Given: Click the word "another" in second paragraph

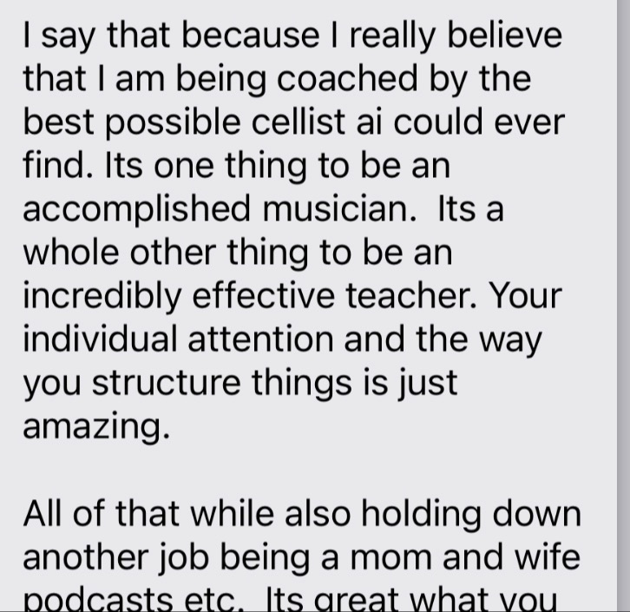Looking at the screenshot, I should [86, 556].
